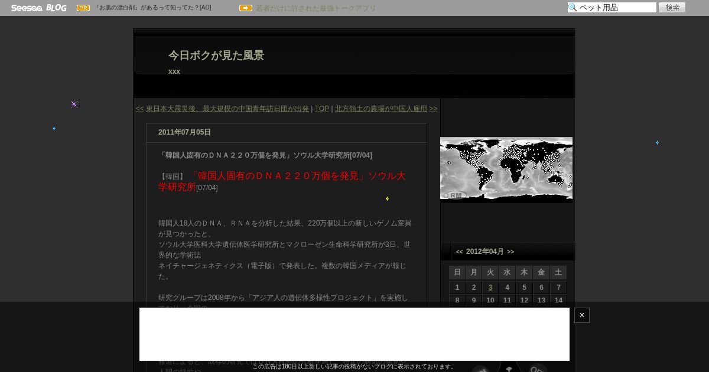Click the post date 2011年07月05日

(x=184, y=132)
